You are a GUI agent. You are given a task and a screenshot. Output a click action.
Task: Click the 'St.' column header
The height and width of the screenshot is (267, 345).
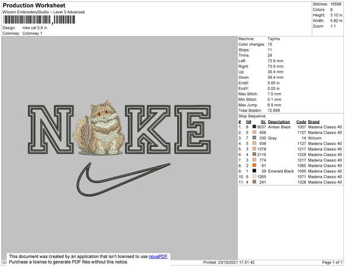[263, 122]
